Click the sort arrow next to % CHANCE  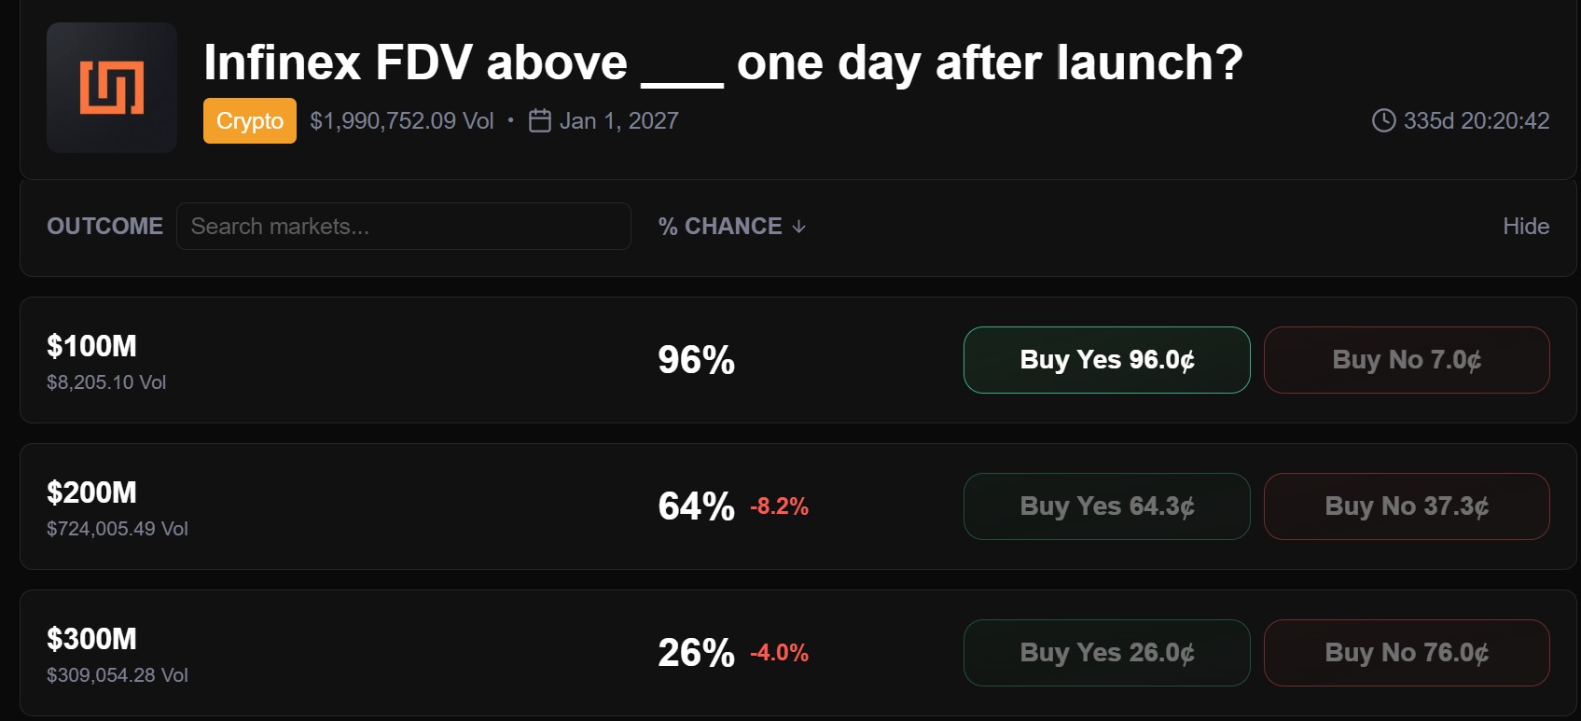click(799, 227)
